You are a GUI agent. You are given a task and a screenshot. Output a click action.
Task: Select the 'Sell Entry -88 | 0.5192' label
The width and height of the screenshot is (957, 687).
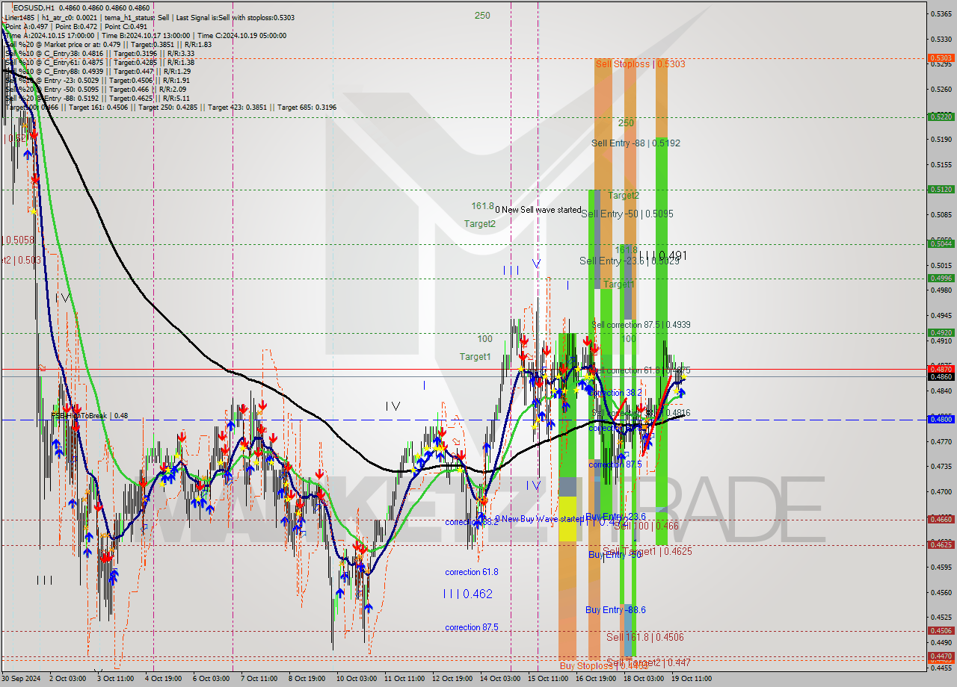[x=636, y=143]
